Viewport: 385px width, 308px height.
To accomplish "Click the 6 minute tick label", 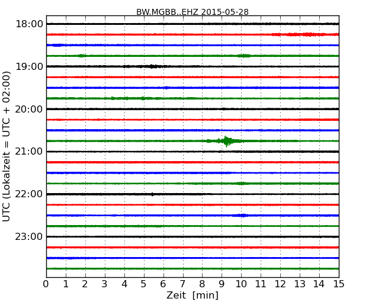I will tap(163, 284).
